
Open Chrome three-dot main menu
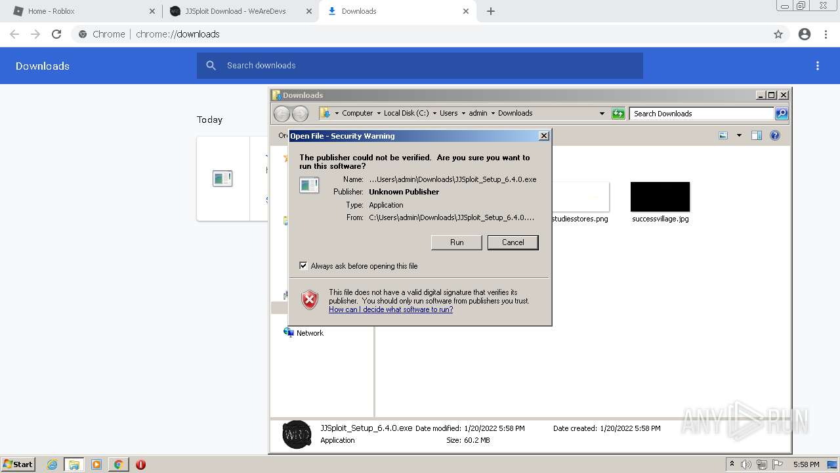pyautogui.click(x=826, y=34)
